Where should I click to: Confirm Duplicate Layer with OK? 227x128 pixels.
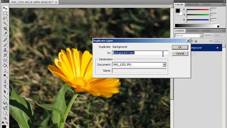pos(180,47)
